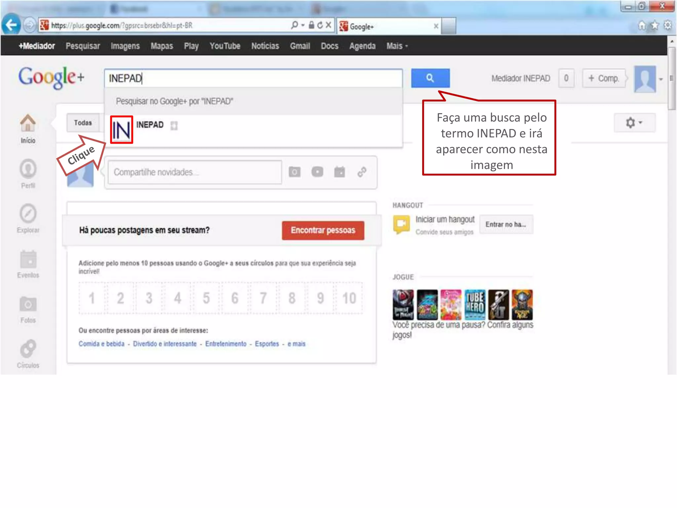Open Explorar in the sidebar
The width and height of the screenshot is (677, 508).
[28, 219]
